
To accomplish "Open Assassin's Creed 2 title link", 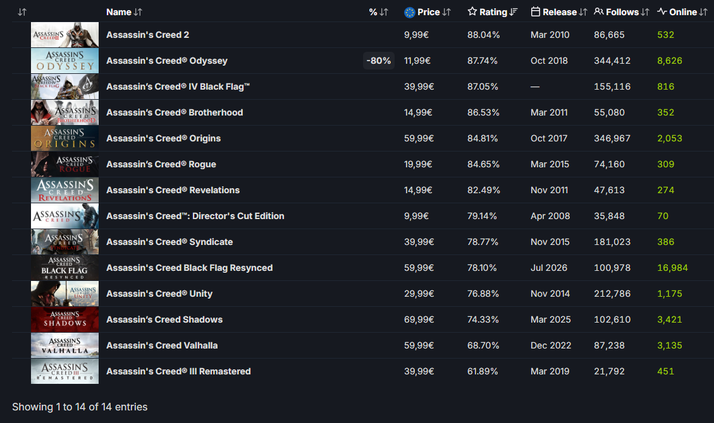I will click(147, 35).
